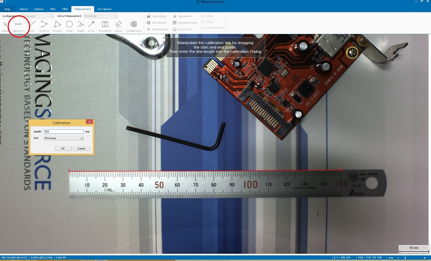Viewport: 431px width, 261px height.
Task: Toggle the Scaling checkbox
Action: (x=202, y=22)
